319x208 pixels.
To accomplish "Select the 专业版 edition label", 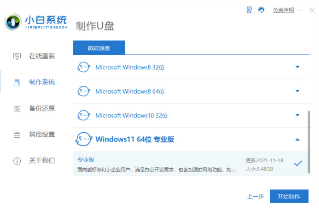I will [x=86, y=160].
